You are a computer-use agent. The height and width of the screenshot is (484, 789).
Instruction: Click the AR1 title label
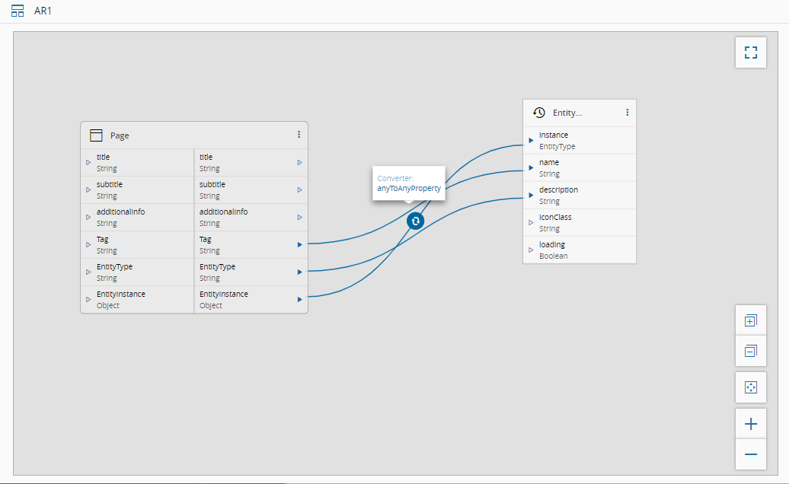pos(43,11)
